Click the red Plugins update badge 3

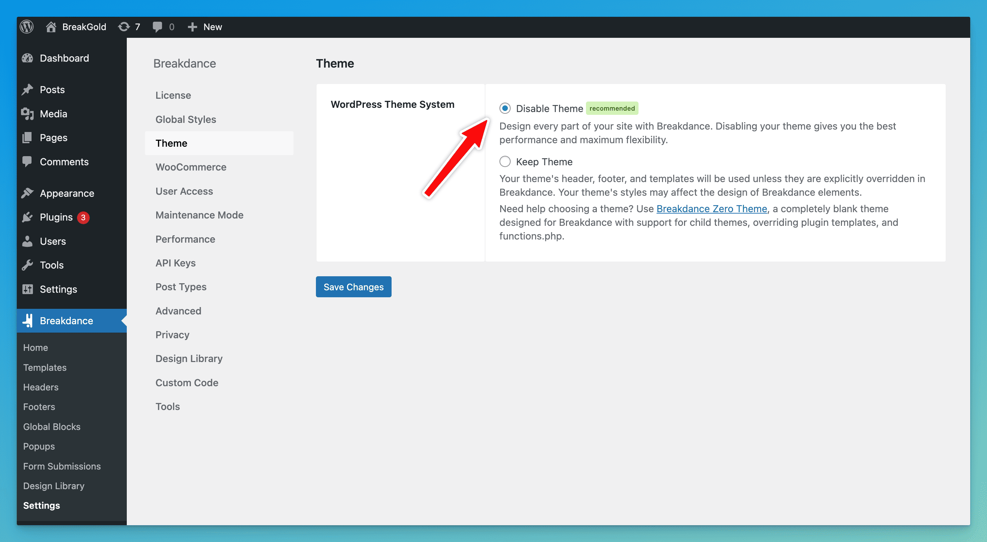[x=83, y=217]
